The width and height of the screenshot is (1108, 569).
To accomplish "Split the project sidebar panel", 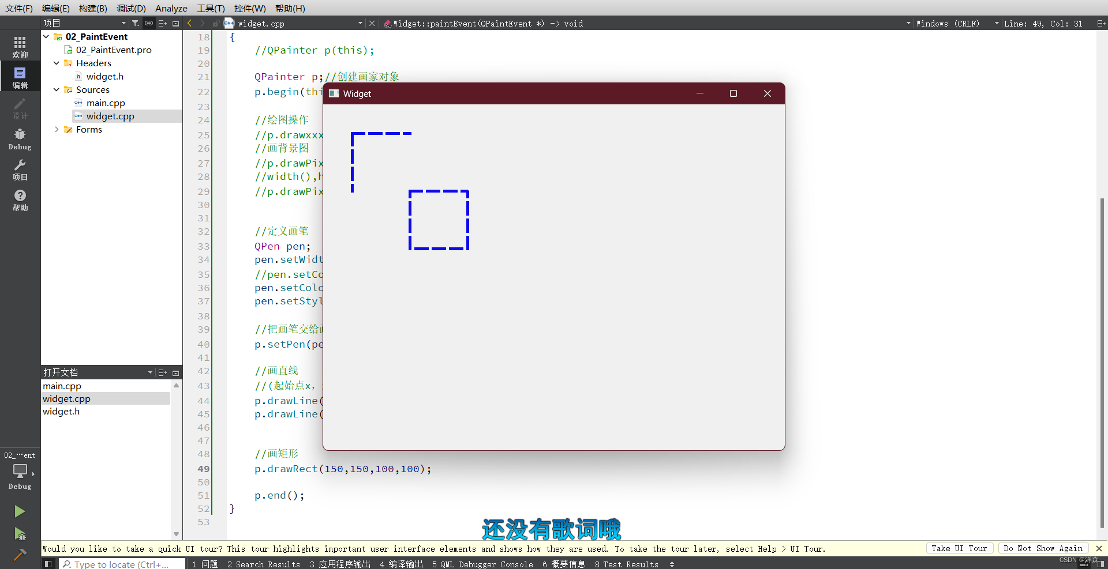I will 162,23.
